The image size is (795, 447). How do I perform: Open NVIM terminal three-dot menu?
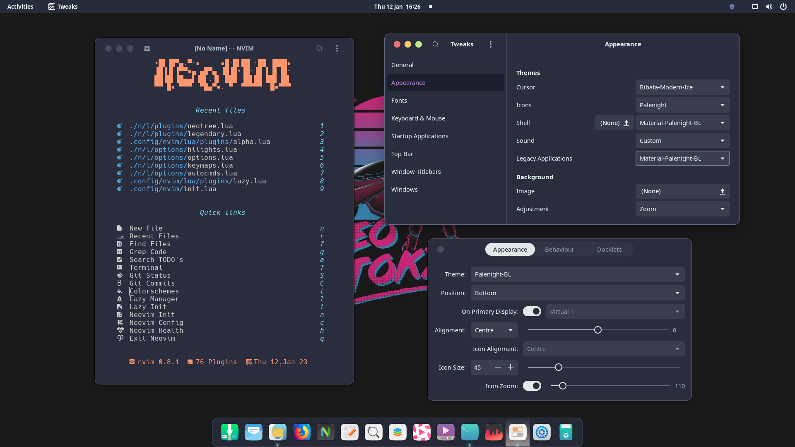(x=337, y=48)
